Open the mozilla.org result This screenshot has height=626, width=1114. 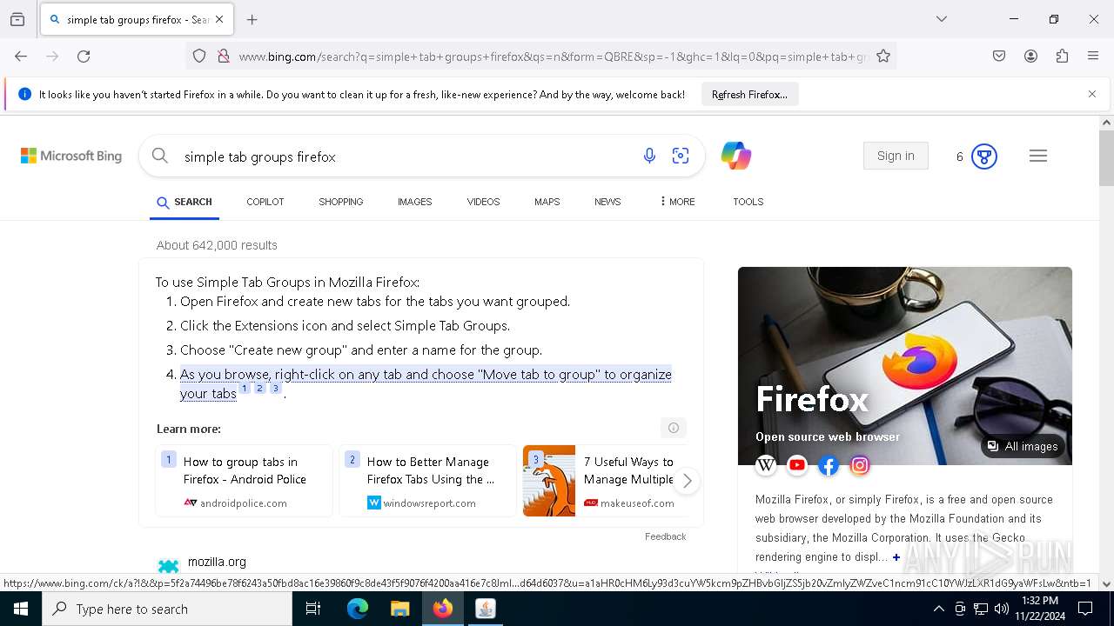(217, 562)
